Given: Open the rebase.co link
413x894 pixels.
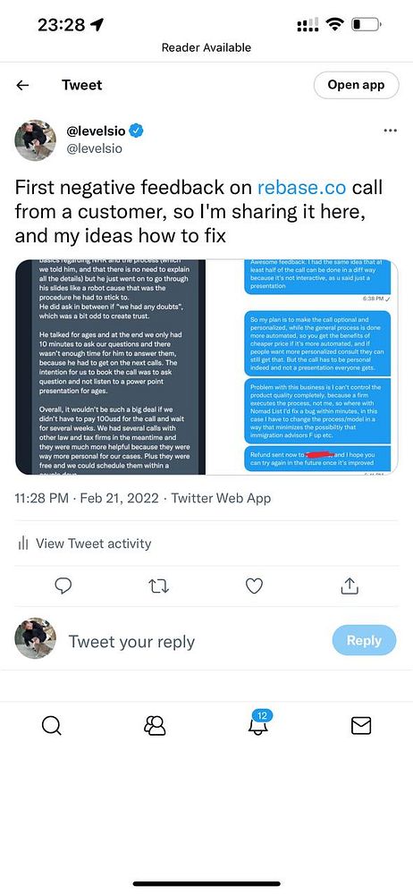Looking at the screenshot, I should pos(302,187).
